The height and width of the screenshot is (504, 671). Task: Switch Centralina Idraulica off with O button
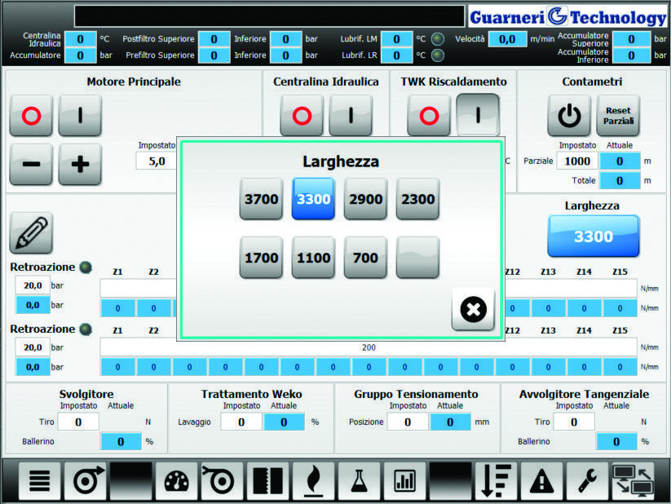[302, 114]
